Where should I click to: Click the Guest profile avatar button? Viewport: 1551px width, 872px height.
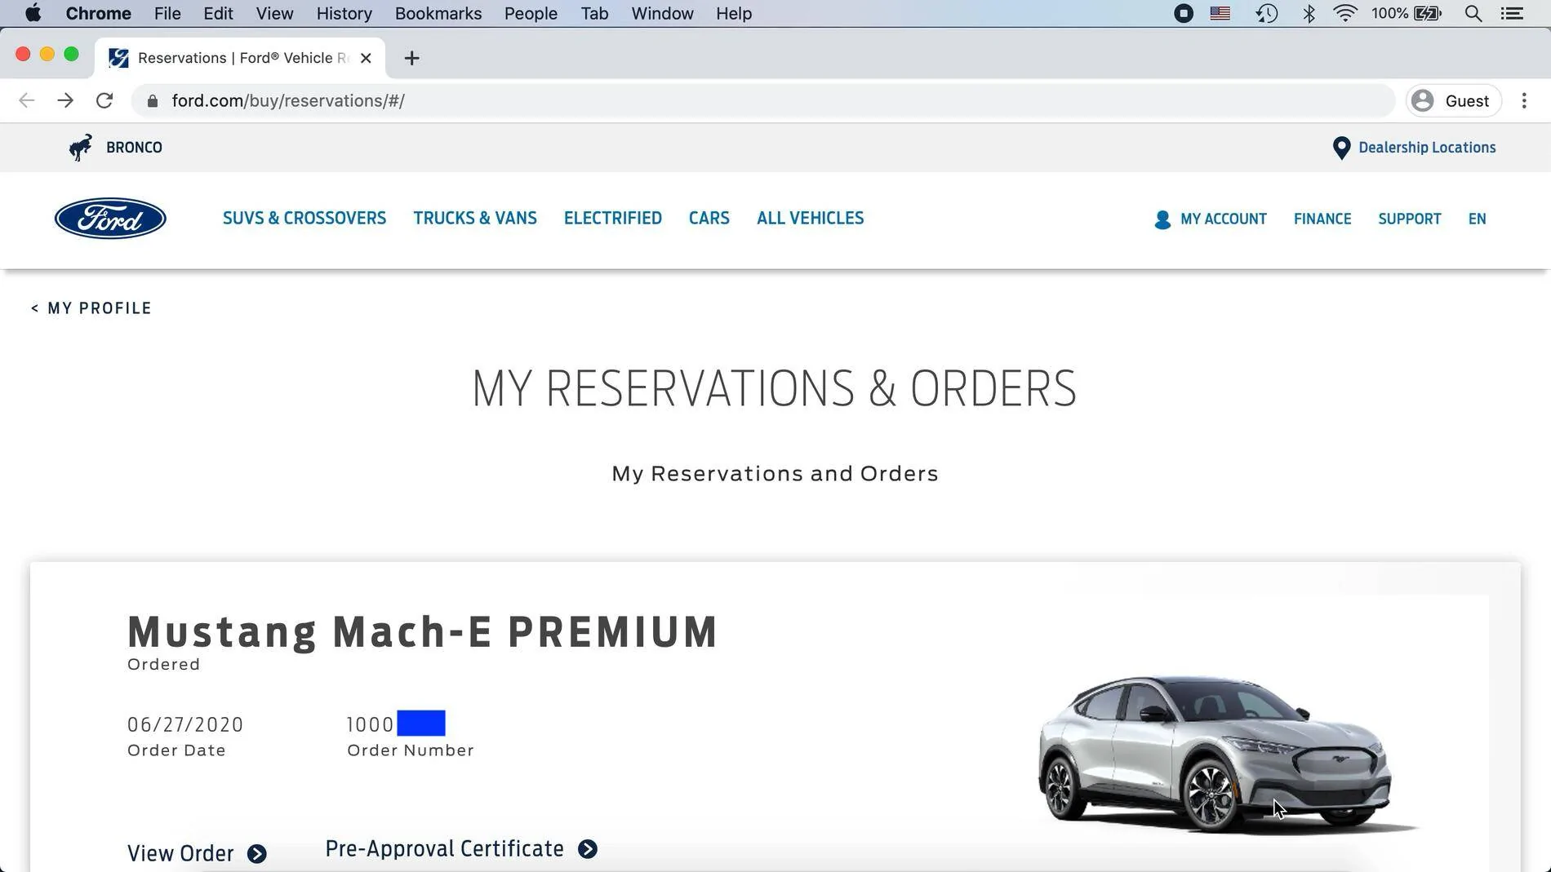[x=1453, y=100]
